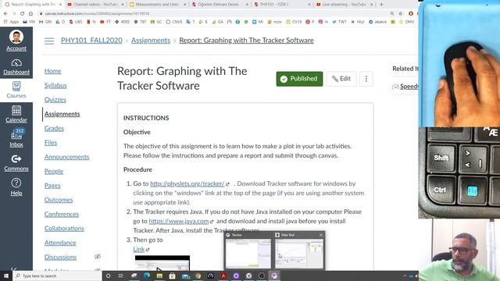
Task: Open Conferences in course menu
Action: point(62,215)
